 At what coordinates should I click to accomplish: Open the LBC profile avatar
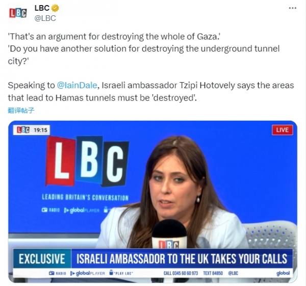click(x=18, y=13)
